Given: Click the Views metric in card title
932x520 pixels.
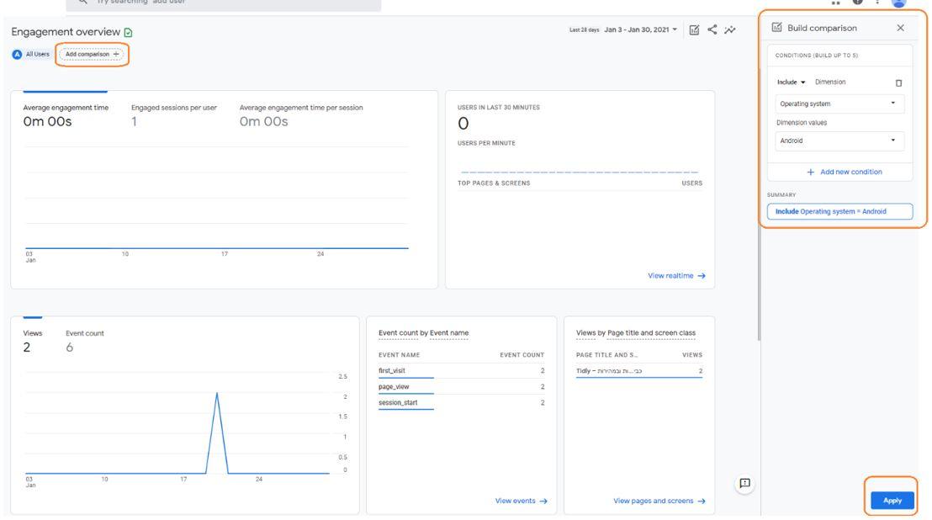Looking at the screenshot, I should coord(585,333).
